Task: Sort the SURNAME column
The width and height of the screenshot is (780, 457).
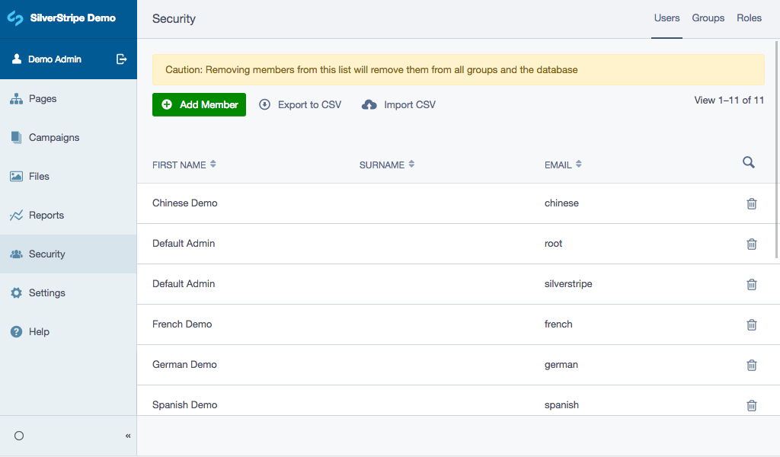Action: pos(411,164)
